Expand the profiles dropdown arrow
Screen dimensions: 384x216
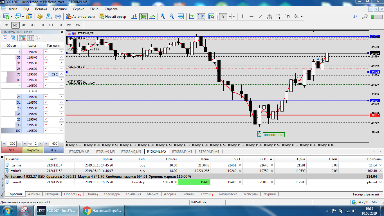tap(23, 16)
